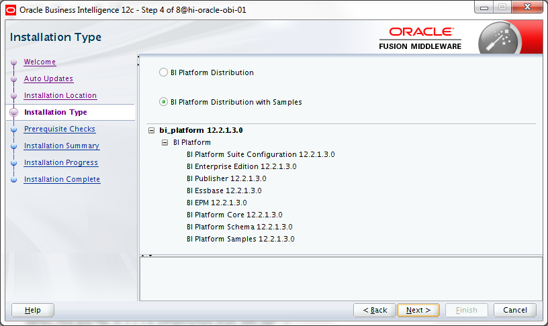Click the sidebar splitter collapse arrows
The width and height of the screenshot is (548, 326).
(x=138, y=60)
